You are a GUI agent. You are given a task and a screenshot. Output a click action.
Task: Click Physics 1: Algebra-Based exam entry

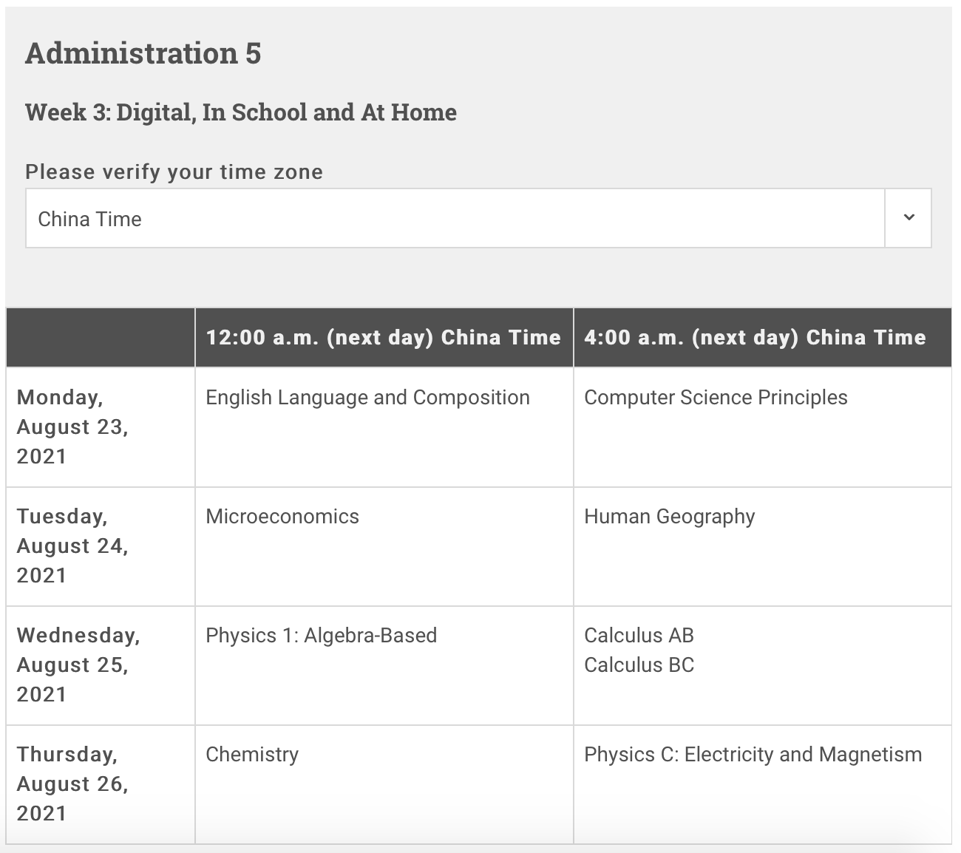(321, 636)
